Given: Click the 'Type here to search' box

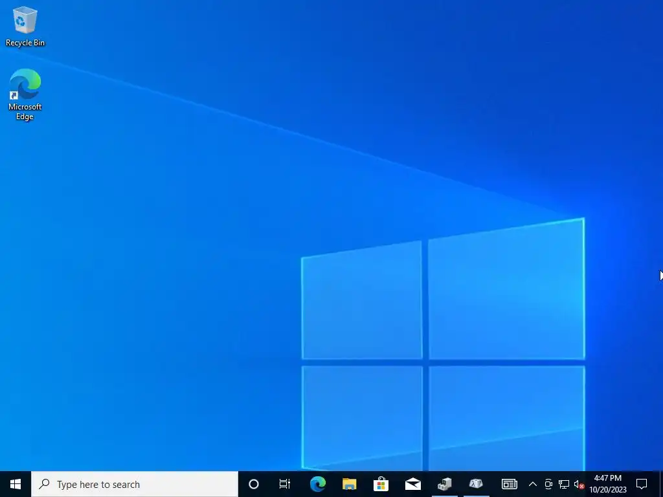Looking at the screenshot, I should 135,484.
